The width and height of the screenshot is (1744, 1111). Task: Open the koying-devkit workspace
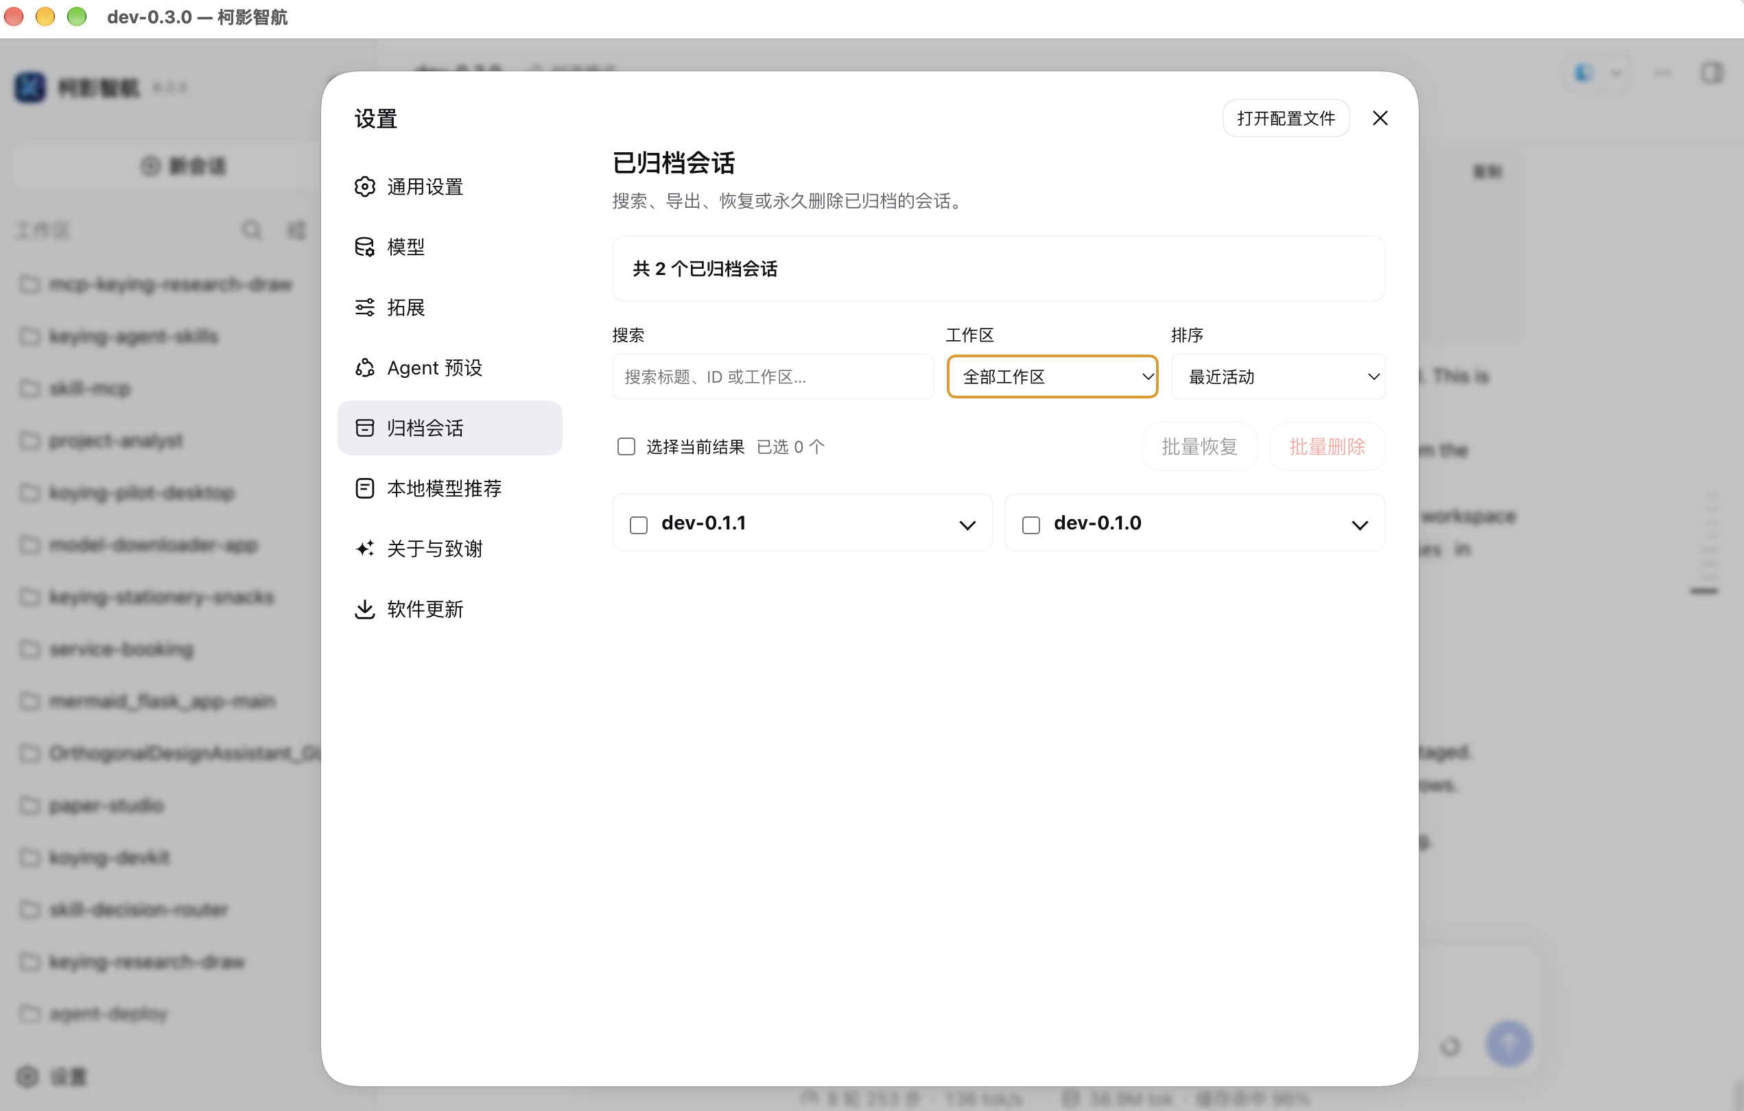[x=108, y=858]
